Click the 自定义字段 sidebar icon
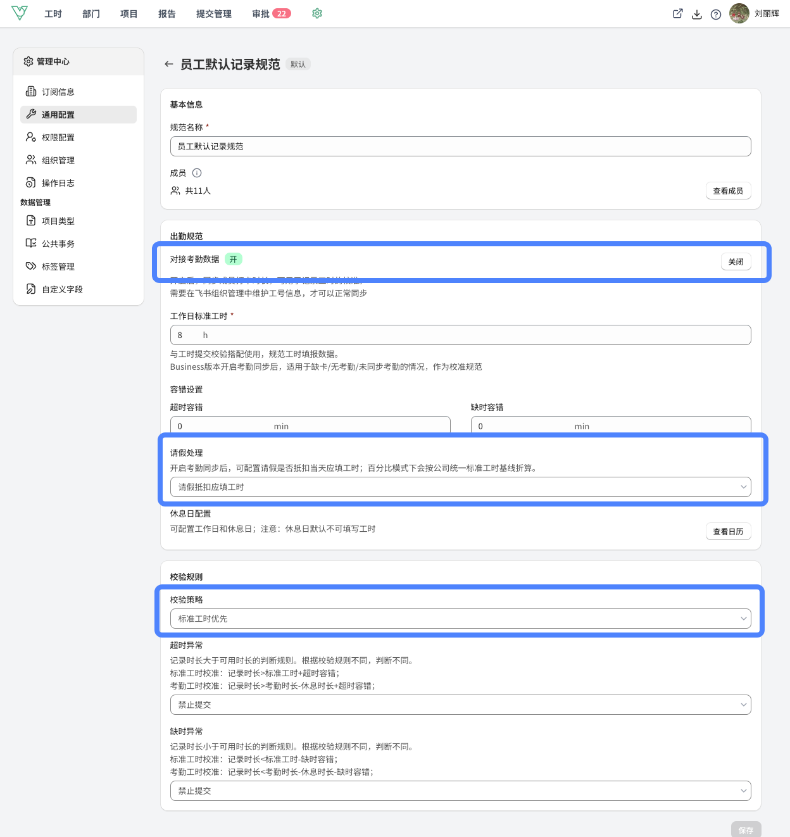The width and height of the screenshot is (790, 837). coord(31,289)
